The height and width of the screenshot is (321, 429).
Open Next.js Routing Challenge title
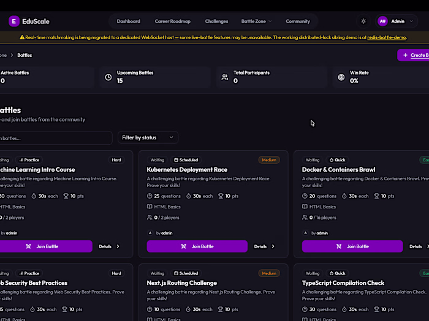click(181, 282)
